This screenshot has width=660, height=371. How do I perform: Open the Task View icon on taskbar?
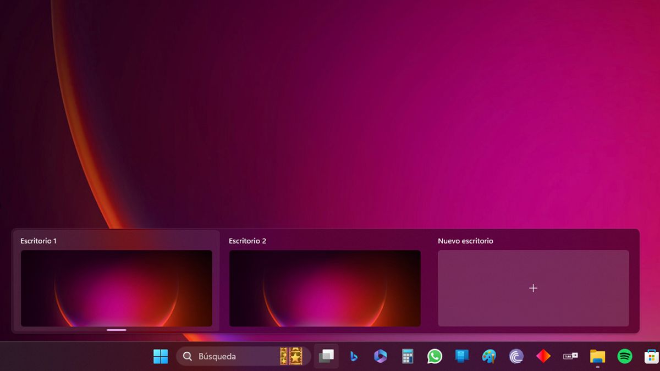pyautogui.click(x=326, y=357)
